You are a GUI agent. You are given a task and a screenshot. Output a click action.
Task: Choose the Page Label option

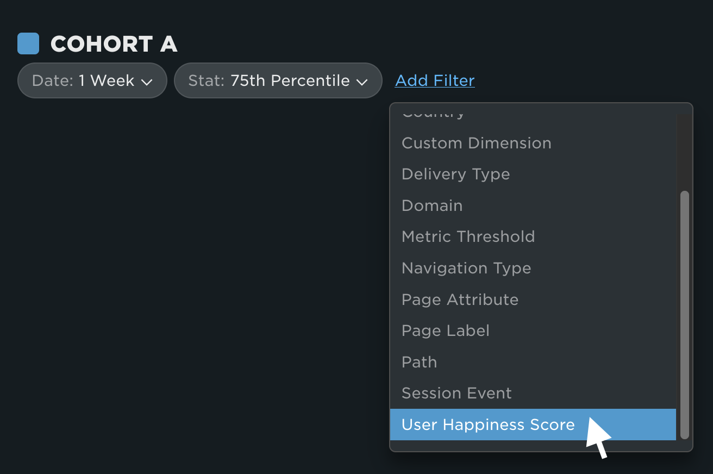(533, 330)
